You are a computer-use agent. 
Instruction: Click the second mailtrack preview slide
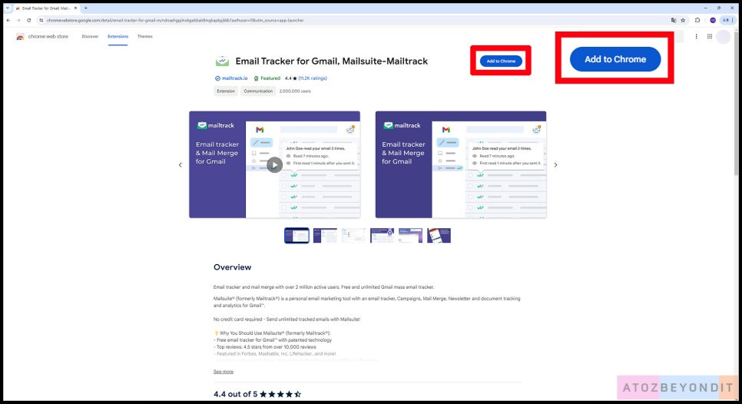[x=460, y=164]
